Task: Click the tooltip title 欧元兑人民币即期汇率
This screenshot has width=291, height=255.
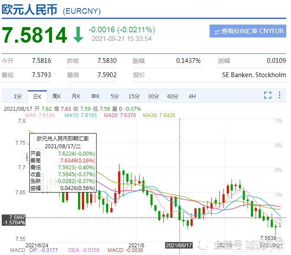Action: click(63, 139)
